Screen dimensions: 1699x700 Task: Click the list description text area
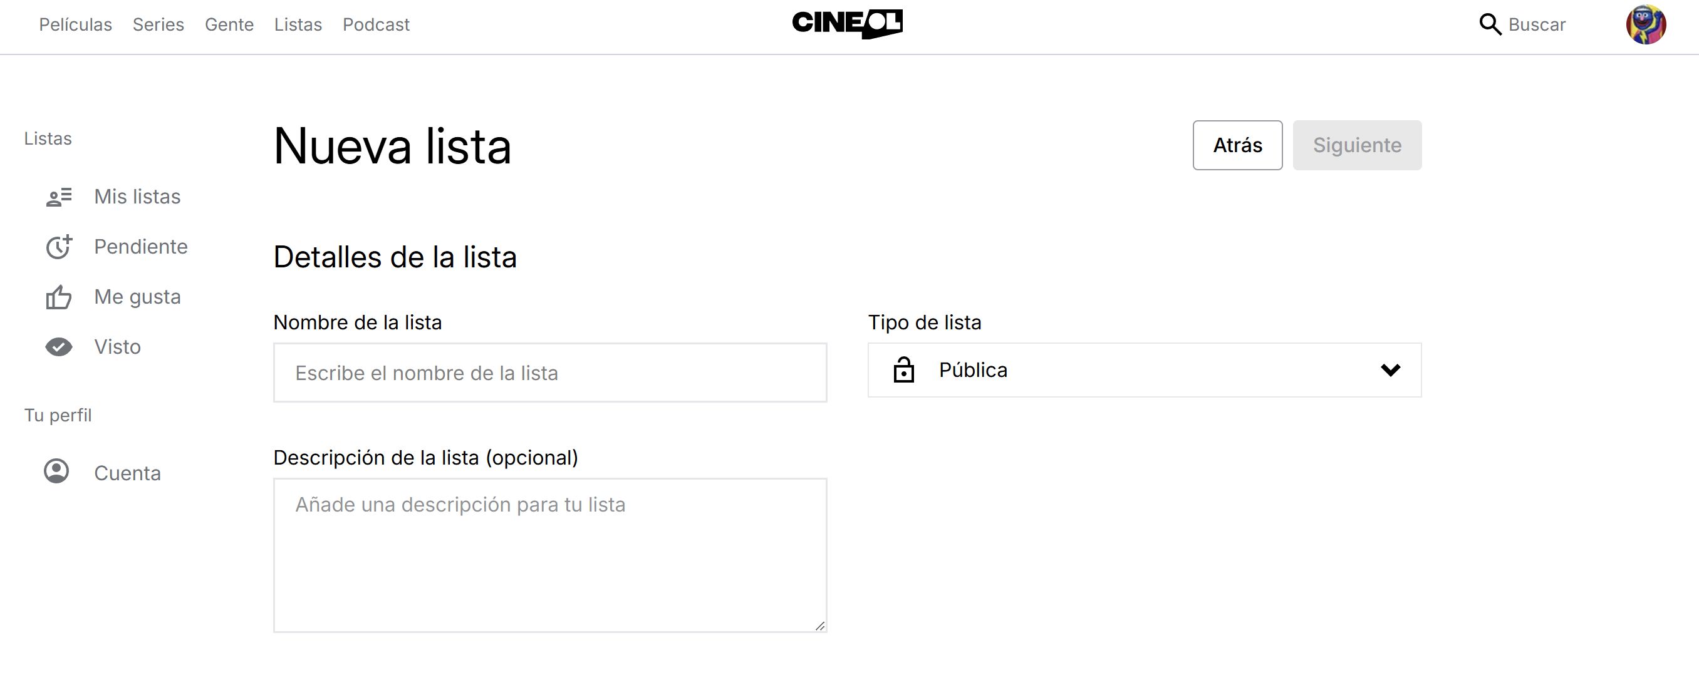tap(550, 555)
